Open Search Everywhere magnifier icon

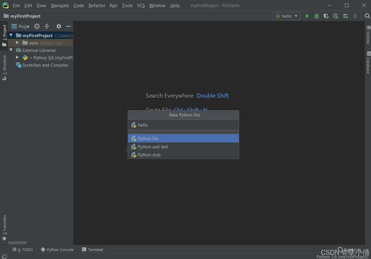367,16
